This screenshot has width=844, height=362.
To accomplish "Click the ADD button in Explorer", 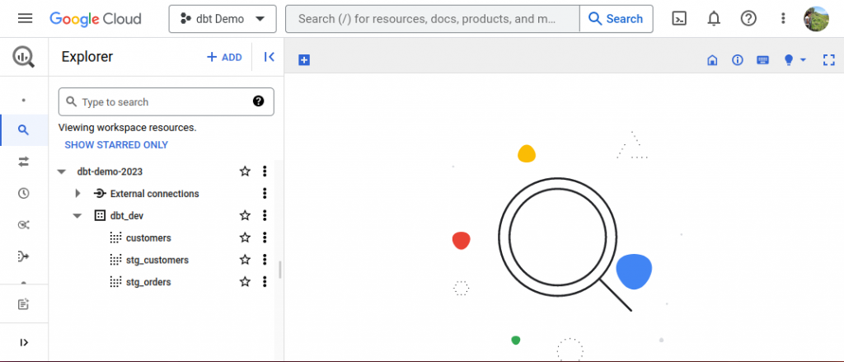I will (x=224, y=57).
